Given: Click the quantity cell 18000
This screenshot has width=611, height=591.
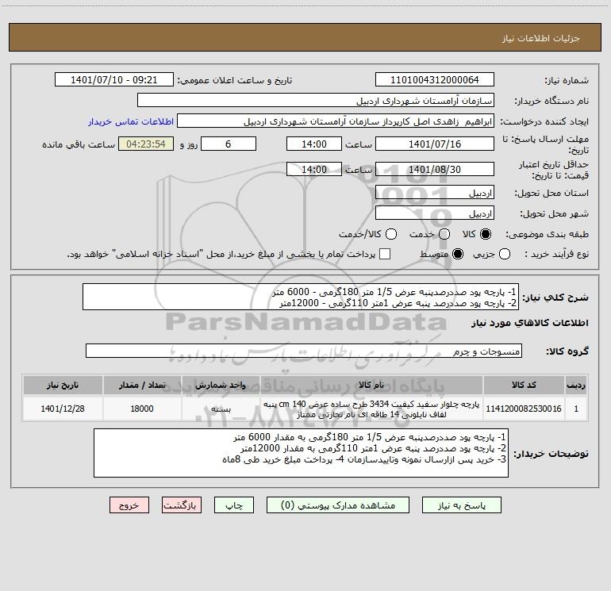Looking at the screenshot, I should (142, 409).
